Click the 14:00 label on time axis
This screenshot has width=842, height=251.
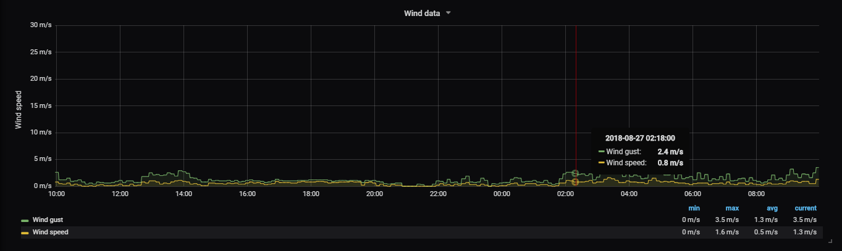coord(183,194)
